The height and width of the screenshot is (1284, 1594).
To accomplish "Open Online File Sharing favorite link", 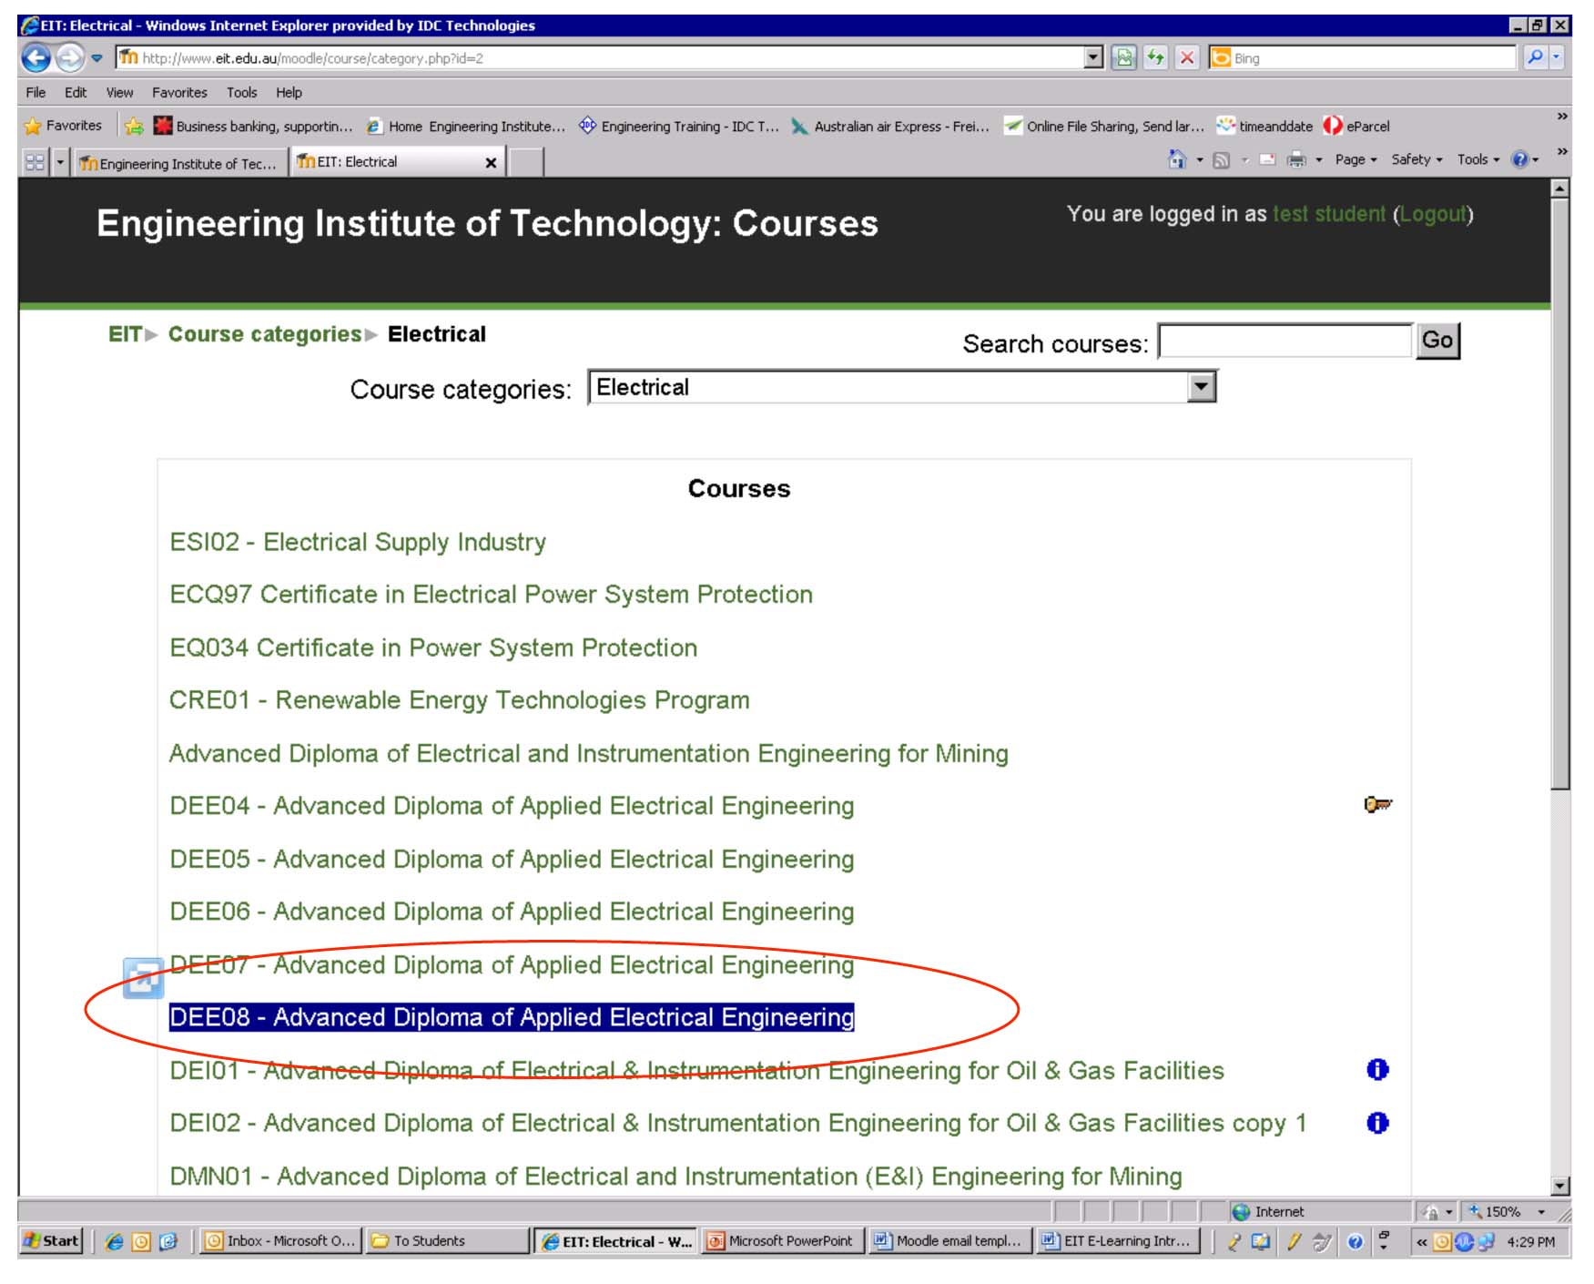I will click(x=1104, y=127).
